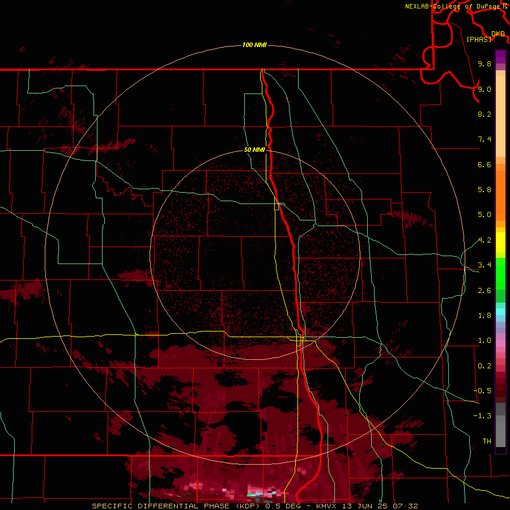
Task: Click the 5.0 scale value
Action: coord(484,215)
